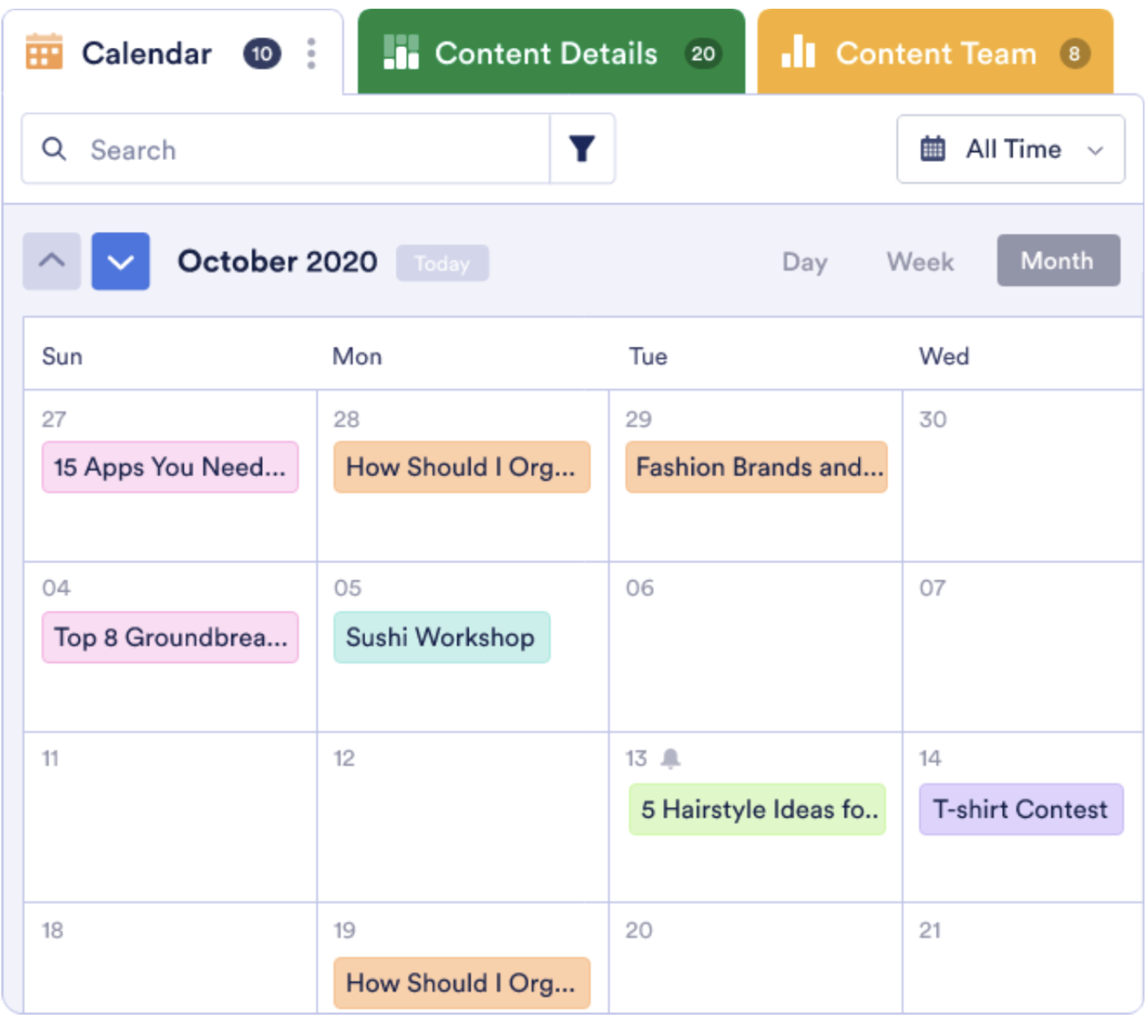Viewport: 1148px width, 1021px height.
Task: Open the purple T-shirt Contest event
Action: coord(1021,810)
